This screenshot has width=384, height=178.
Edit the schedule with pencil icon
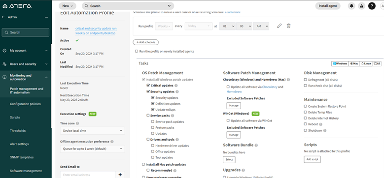pos(279,26)
